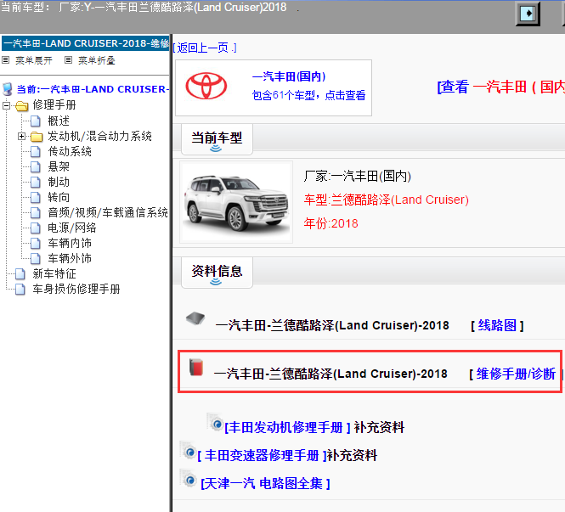The width and height of the screenshot is (565, 512).
Task: Click the page icon beside 电源/网络
Action: (x=36, y=228)
